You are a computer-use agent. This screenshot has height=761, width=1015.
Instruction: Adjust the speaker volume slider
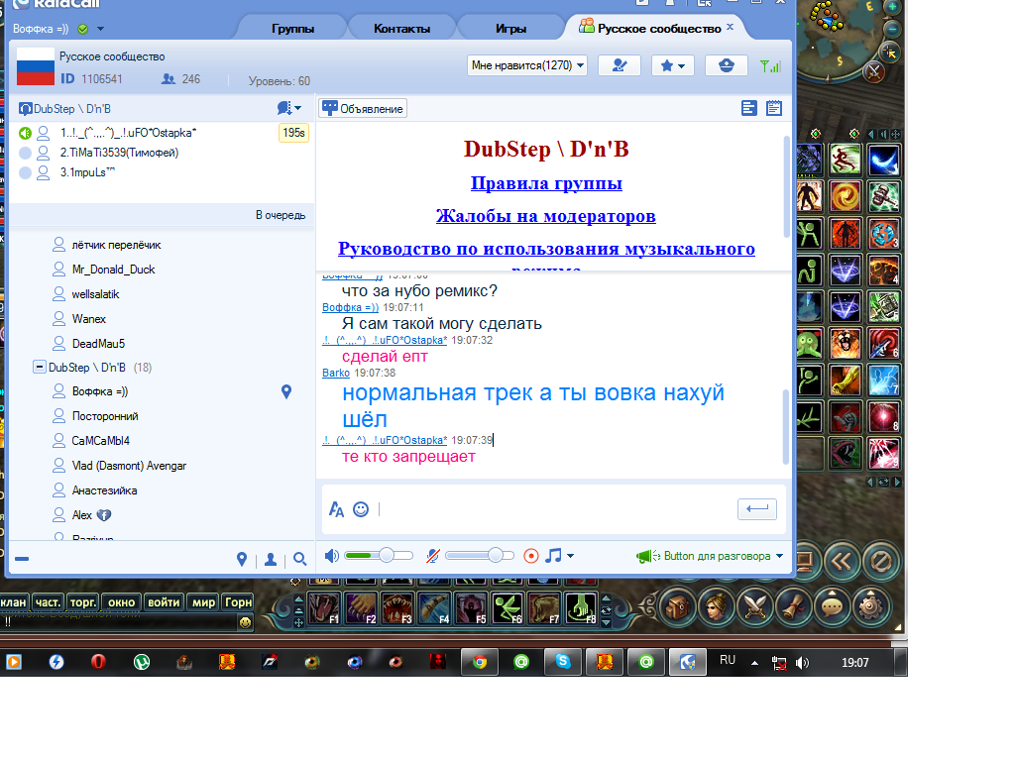[x=379, y=556]
